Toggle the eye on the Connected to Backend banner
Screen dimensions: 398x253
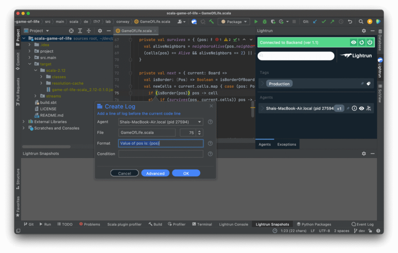353,42
